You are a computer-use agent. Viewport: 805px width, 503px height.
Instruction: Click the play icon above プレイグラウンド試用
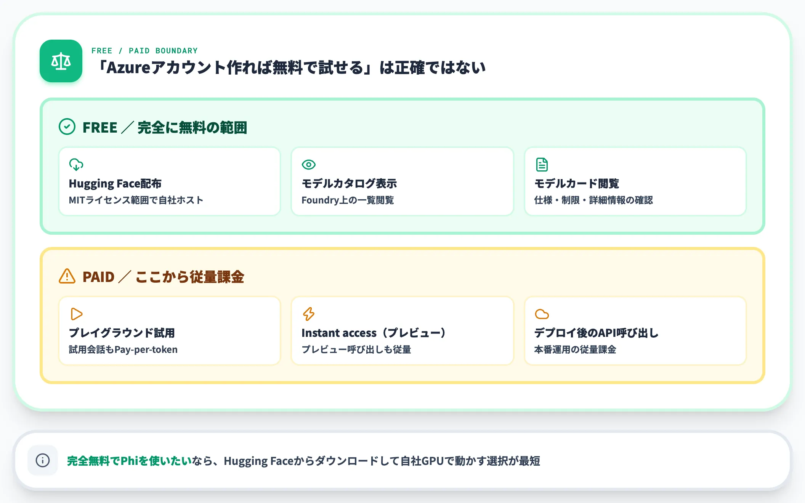(x=76, y=314)
